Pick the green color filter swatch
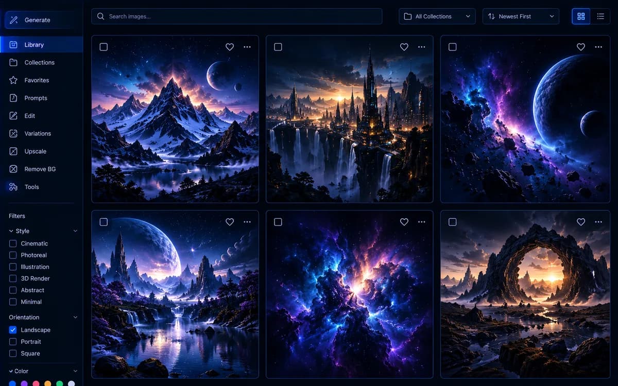This screenshot has width=618, height=386. pos(59,383)
